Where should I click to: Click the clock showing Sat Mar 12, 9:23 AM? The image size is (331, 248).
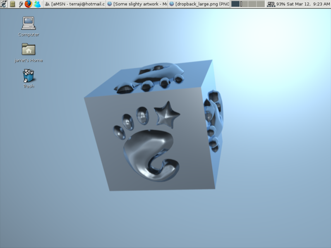pos(308,4)
